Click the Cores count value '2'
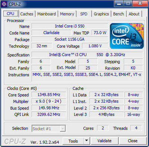Image resolution: width=149 pixels, height=147 pixels. [103, 128]
